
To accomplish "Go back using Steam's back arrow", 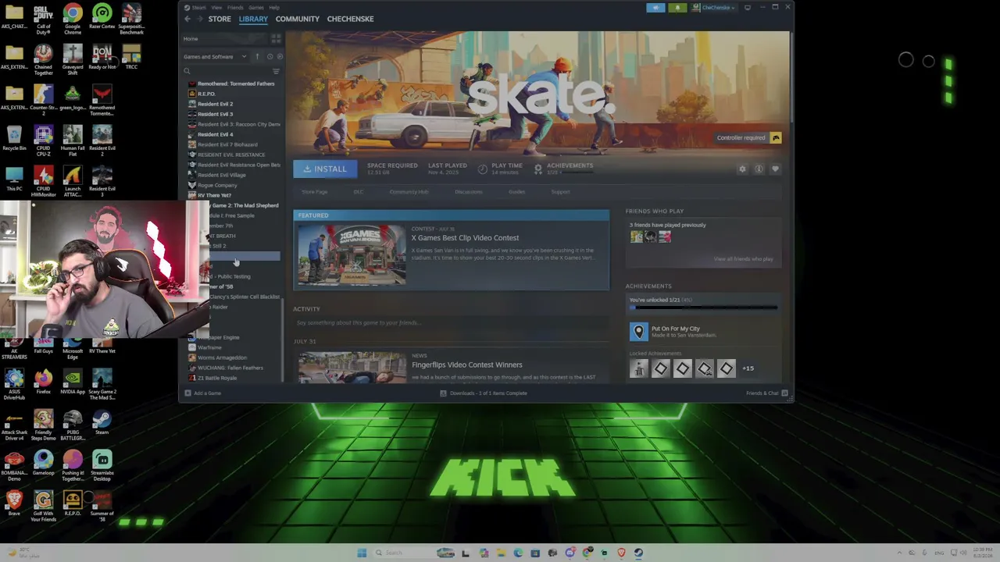I will pyautogui.click(x=187, y=19).
